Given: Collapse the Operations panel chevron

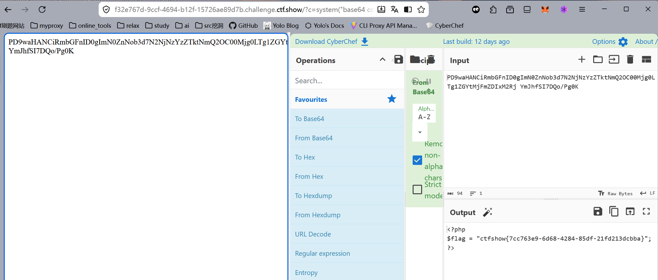Looking at the screenshot, I should 383,59.
